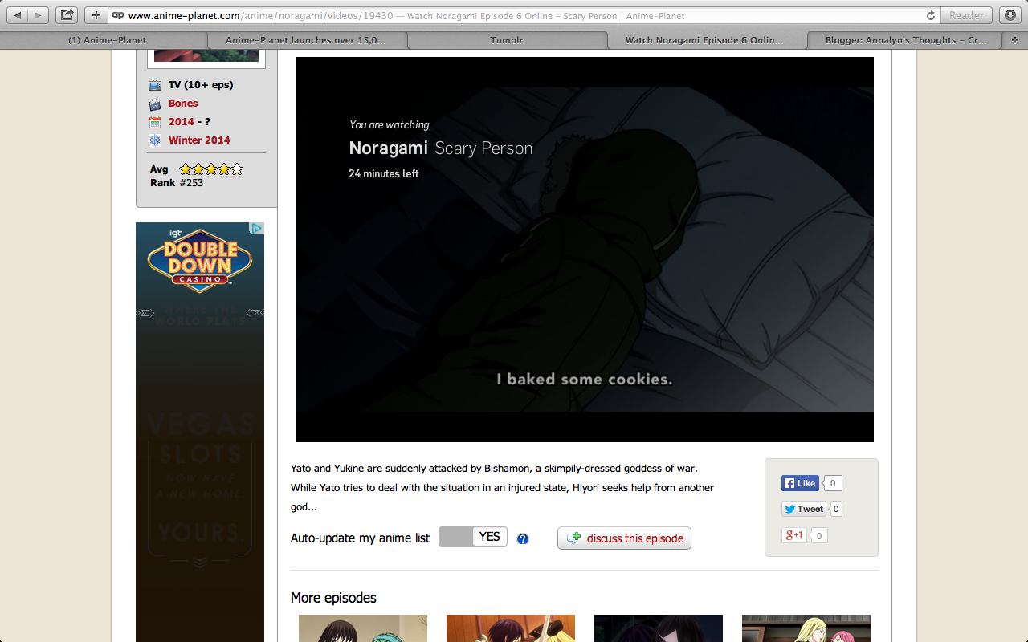Click the 24 minutes left text

tap(384, 173)
